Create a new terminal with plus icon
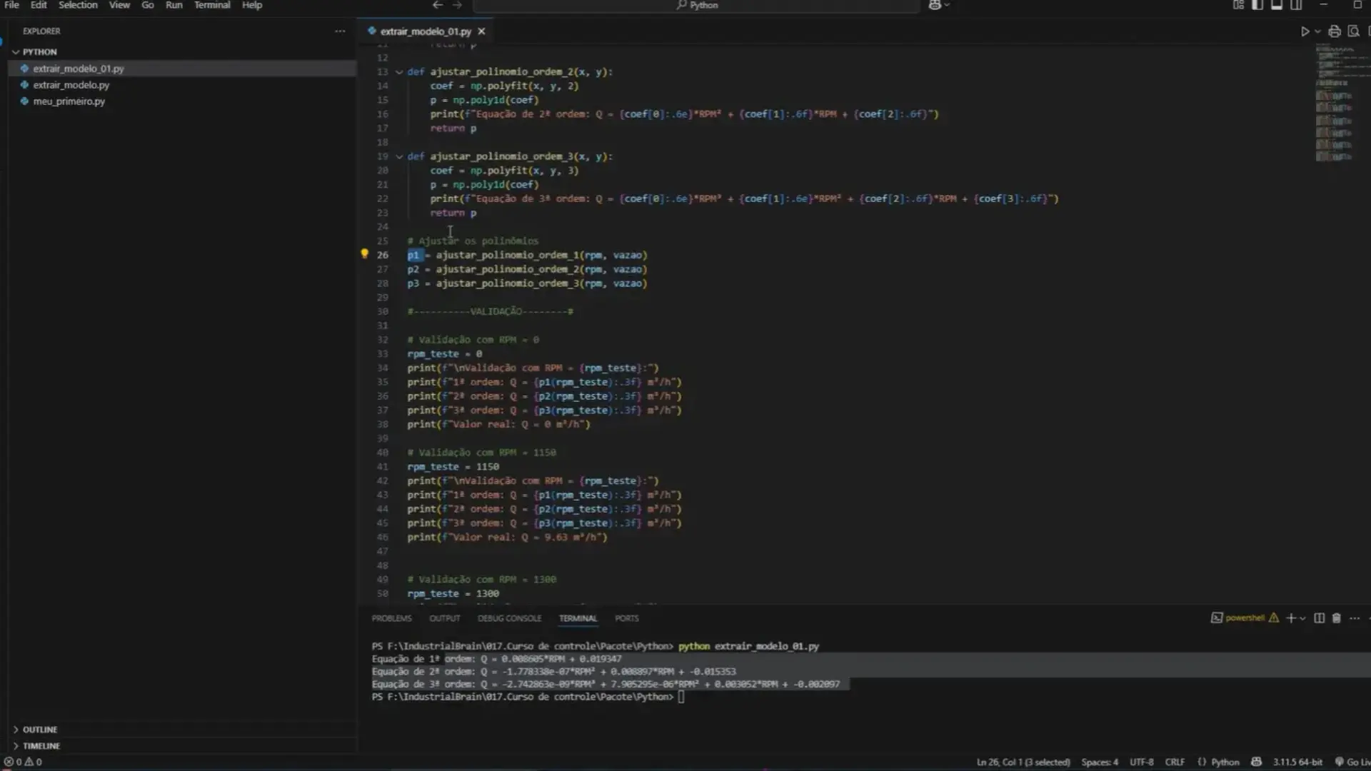Viewport: 1371px width, 771px height. tap(1290, 618)
